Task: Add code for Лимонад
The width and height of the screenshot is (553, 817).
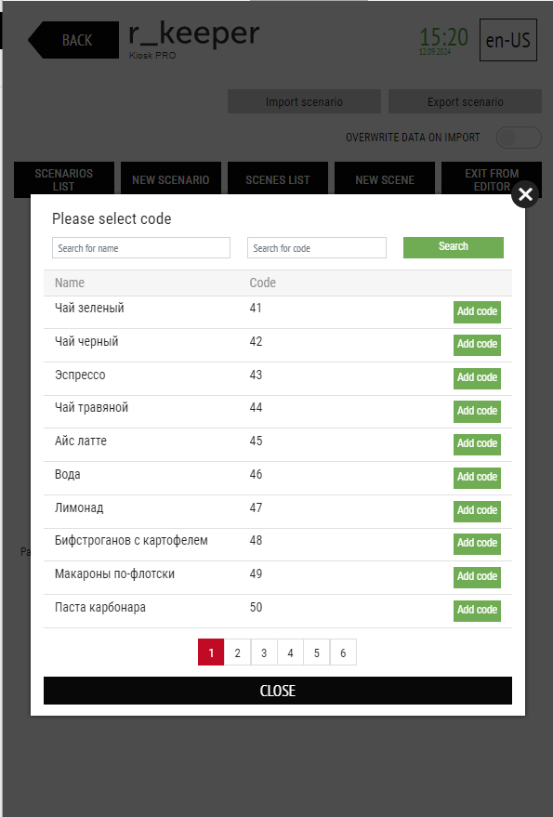Action: pos(477,511)
